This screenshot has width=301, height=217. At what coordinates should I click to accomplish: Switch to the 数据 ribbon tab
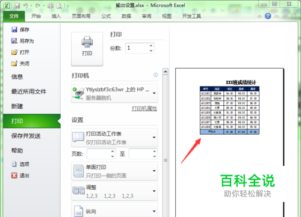[x=126, y=16]
